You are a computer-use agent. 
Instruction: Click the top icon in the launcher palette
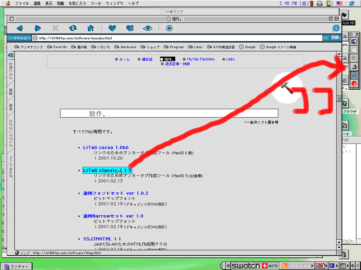354,41
